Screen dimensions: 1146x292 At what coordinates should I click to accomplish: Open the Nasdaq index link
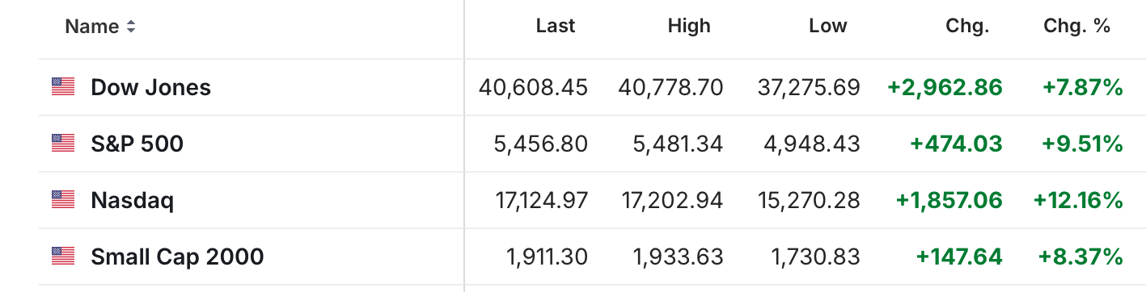tap(133, 200)
